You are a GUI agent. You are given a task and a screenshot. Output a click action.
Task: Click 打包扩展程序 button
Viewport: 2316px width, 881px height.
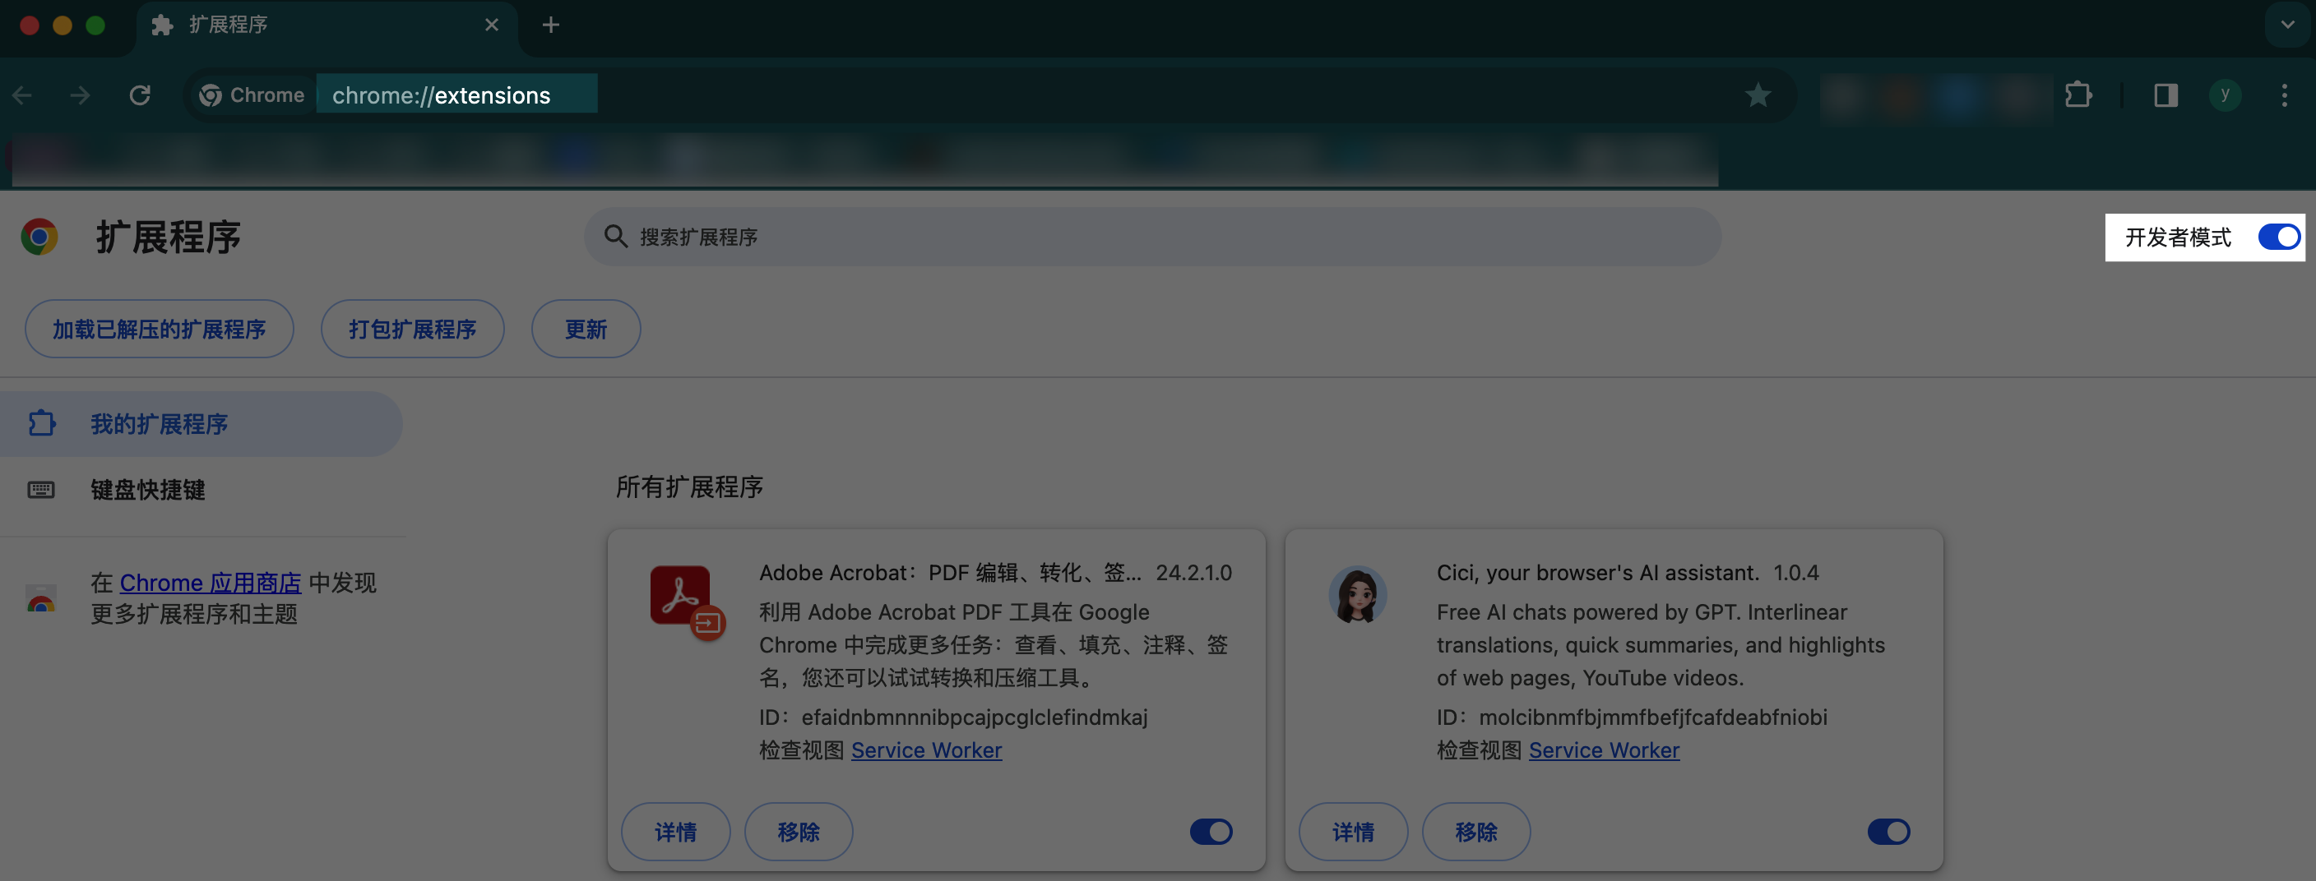point(413,329)
